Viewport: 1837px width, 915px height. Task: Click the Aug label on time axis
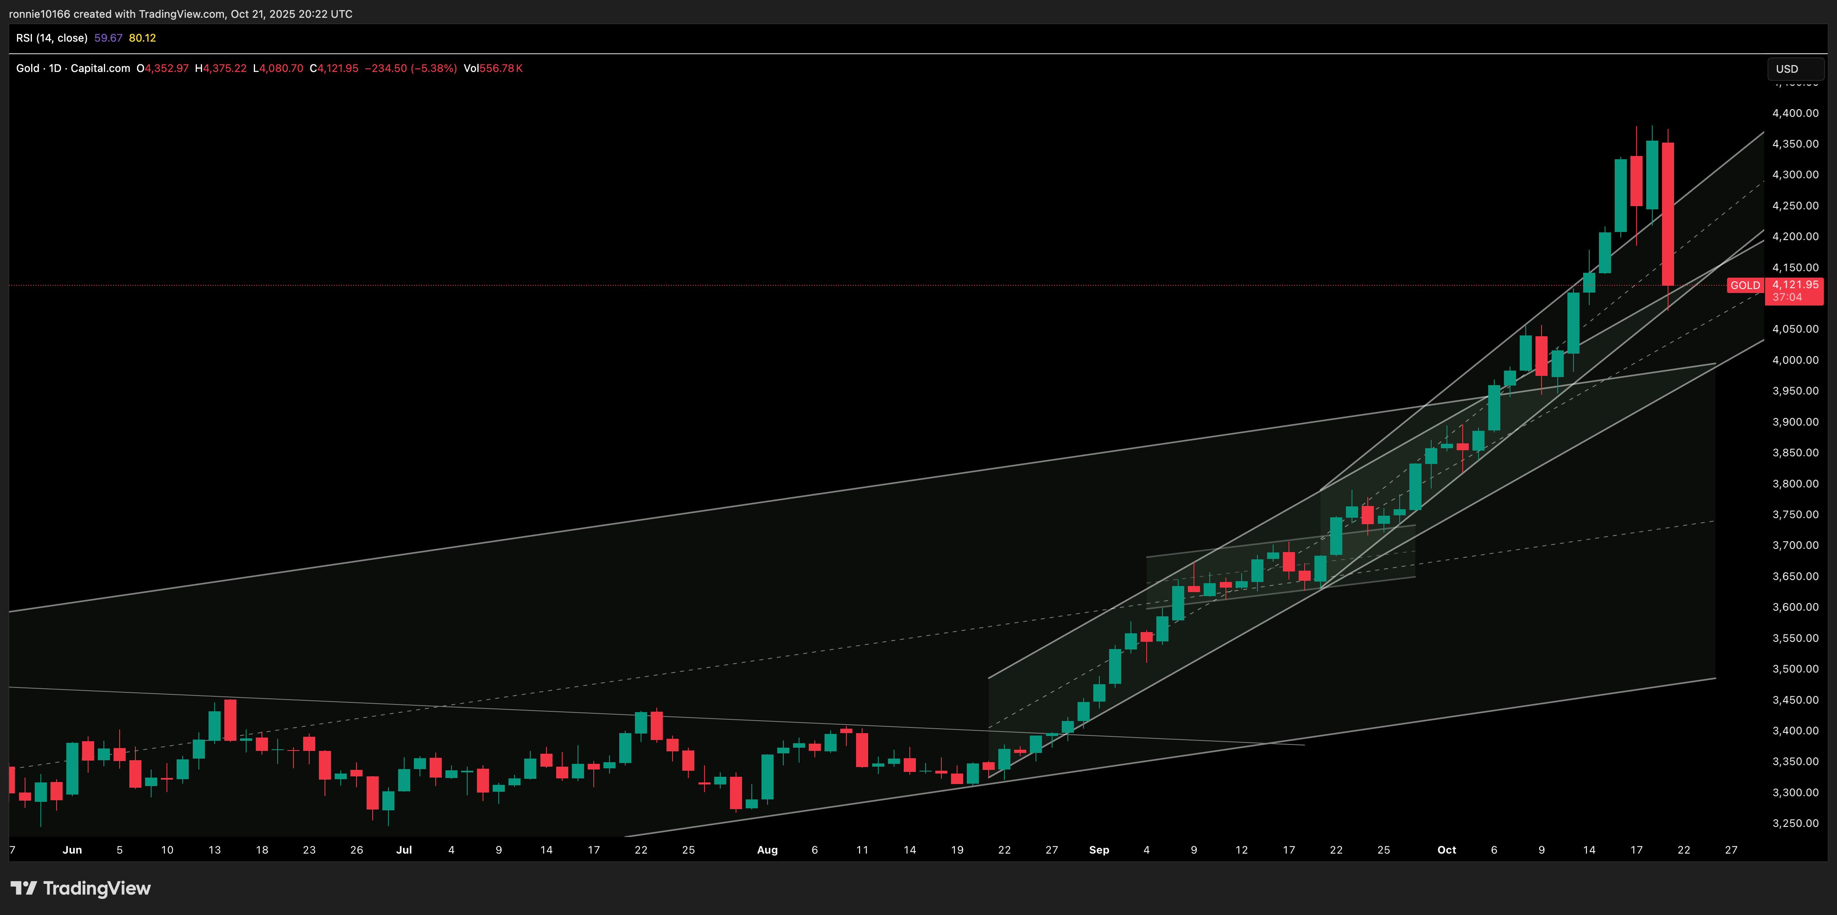coord(767,850)
